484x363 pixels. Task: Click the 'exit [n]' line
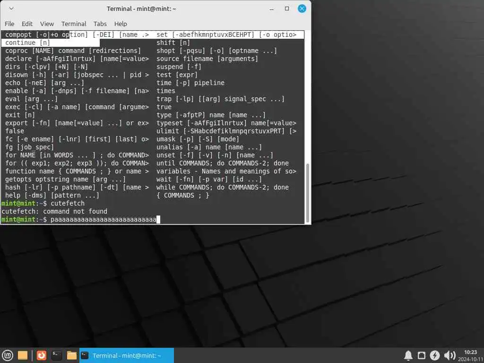pyautogui.click(x=20, y=115)
